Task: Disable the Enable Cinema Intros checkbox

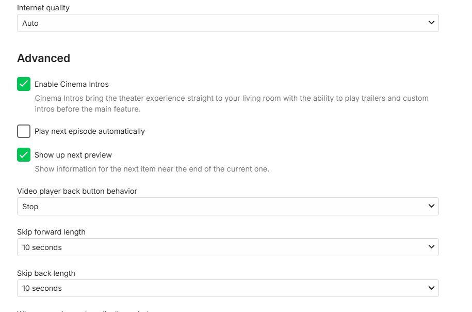Action: point(24,84)
